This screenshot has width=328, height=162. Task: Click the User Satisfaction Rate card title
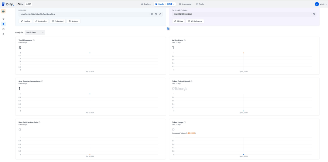pyautogui.click(x=28, y=122)
